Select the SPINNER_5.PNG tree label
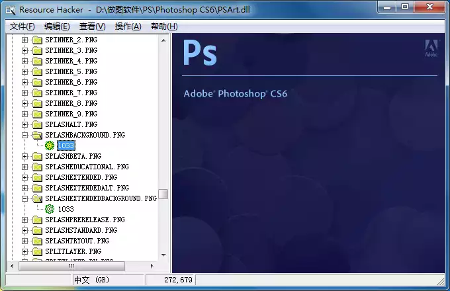Image resolution: width=450 pixels, height=291 pixels. (71, 71)
